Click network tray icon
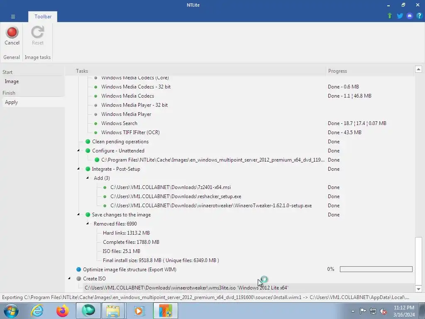 pyautogui.click(x=373, y=311)
